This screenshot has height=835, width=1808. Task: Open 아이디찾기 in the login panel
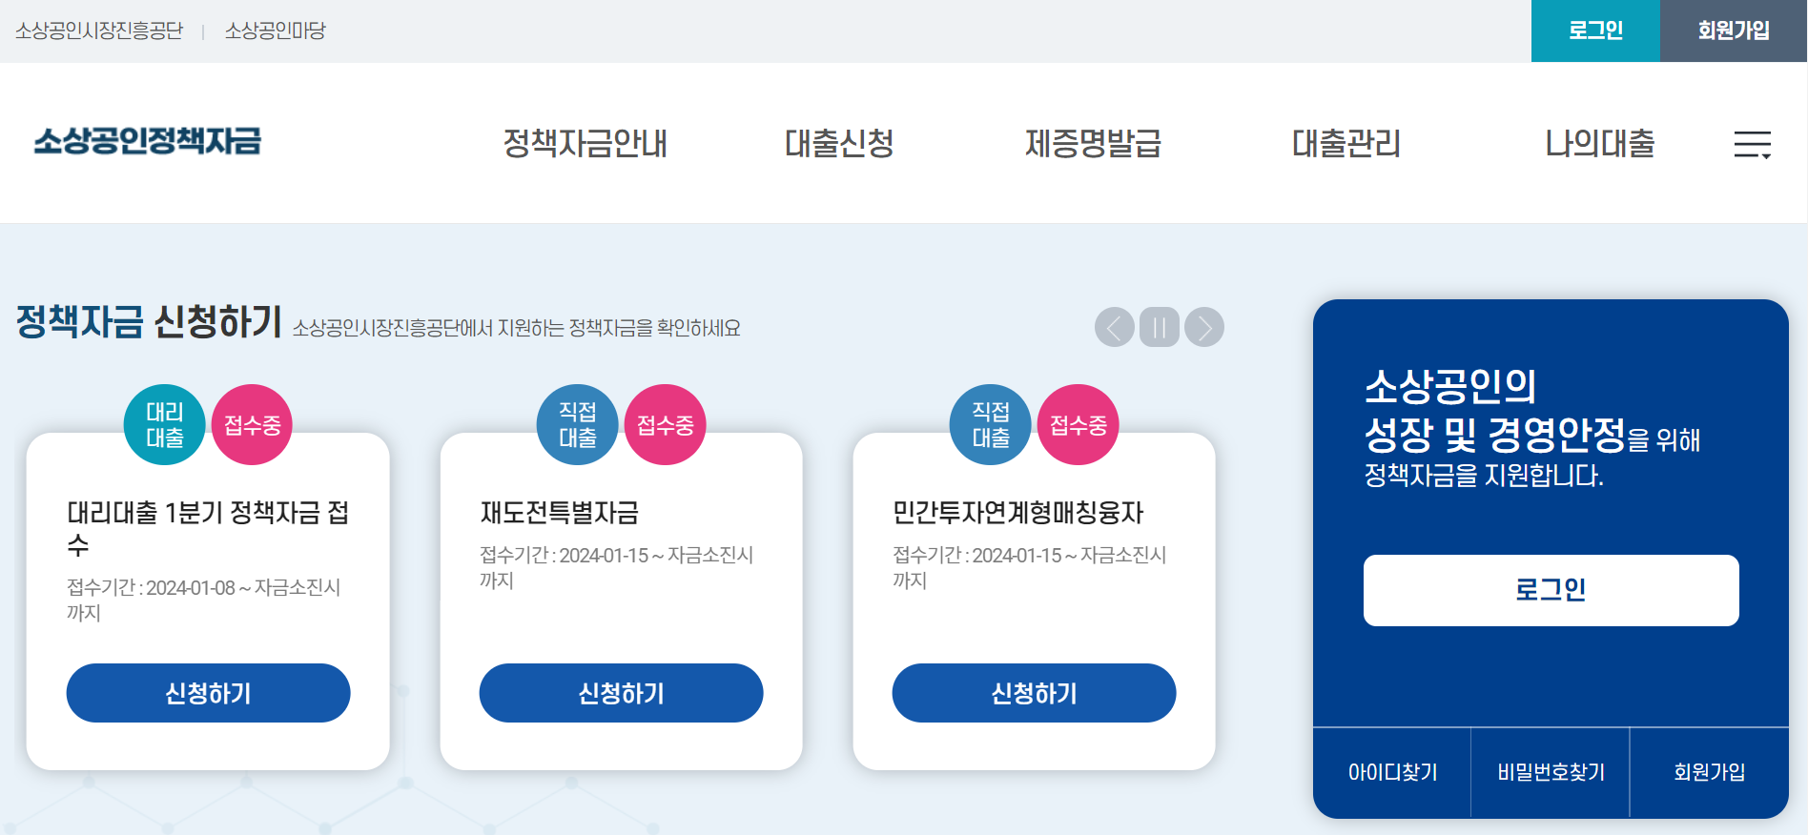pos(1391,772)
